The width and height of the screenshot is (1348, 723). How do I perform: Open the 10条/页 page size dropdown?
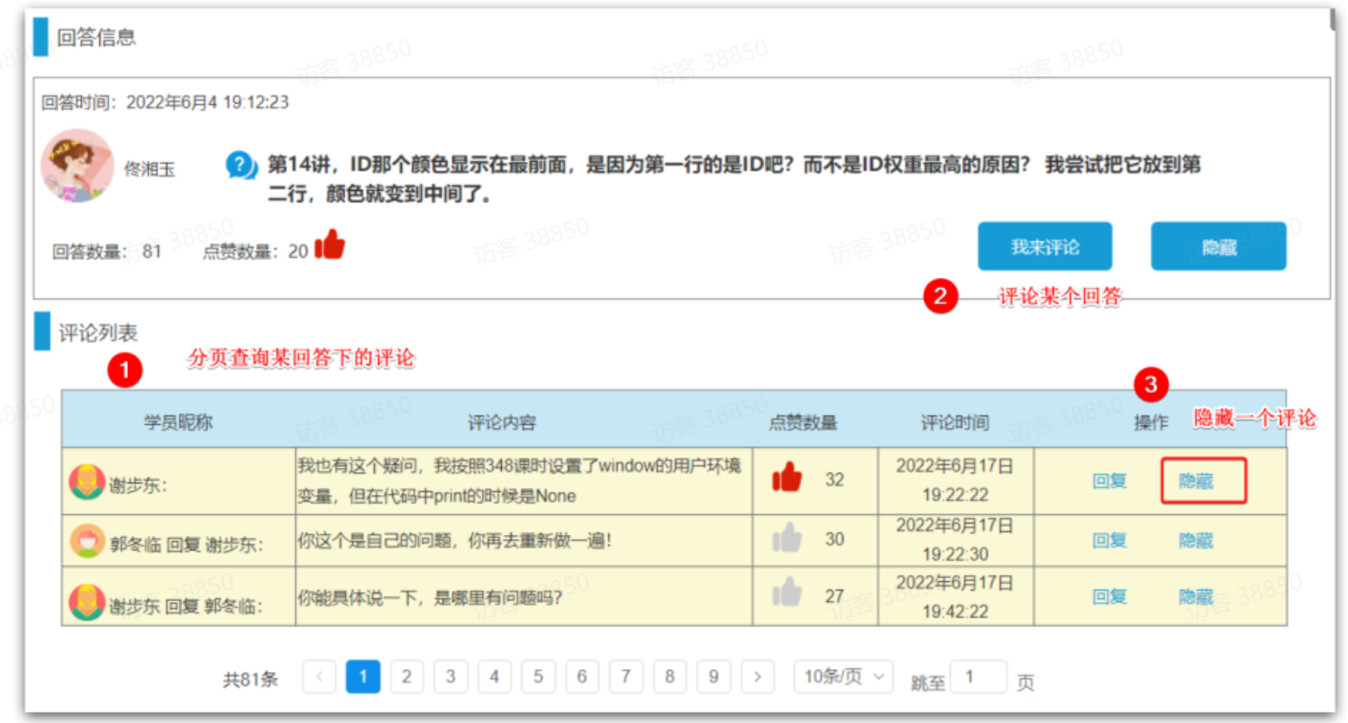[x=843, y=677]
